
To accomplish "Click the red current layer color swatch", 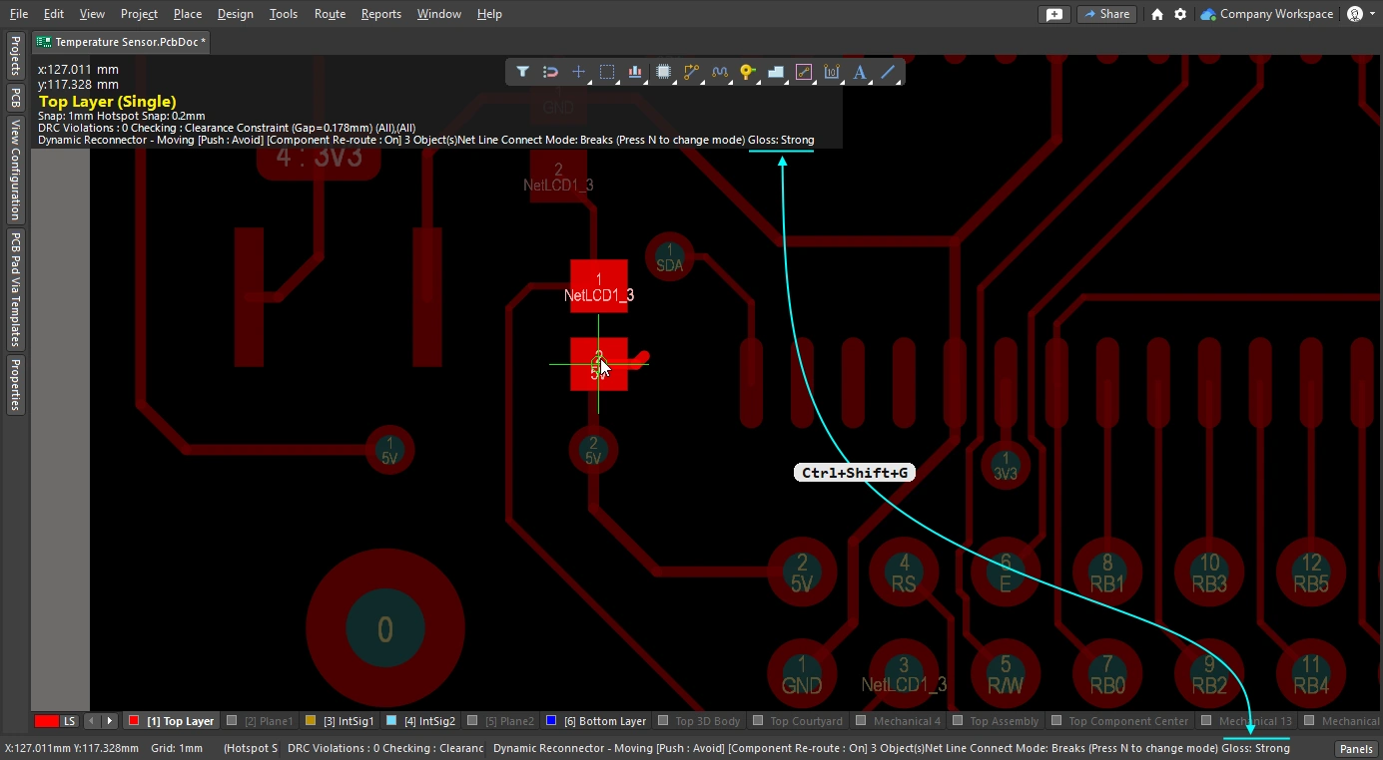I will (46, 721).
